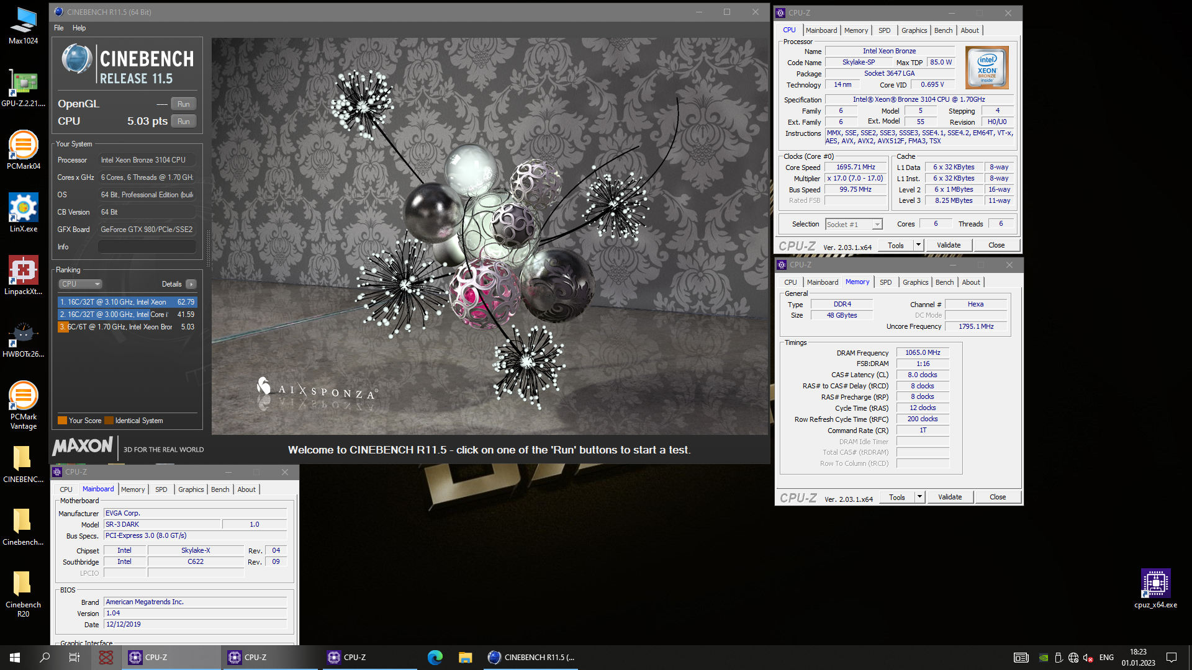Open Microsoft Edge from the taskbar
1192x670 pixels.
click(x=435, y=658)
